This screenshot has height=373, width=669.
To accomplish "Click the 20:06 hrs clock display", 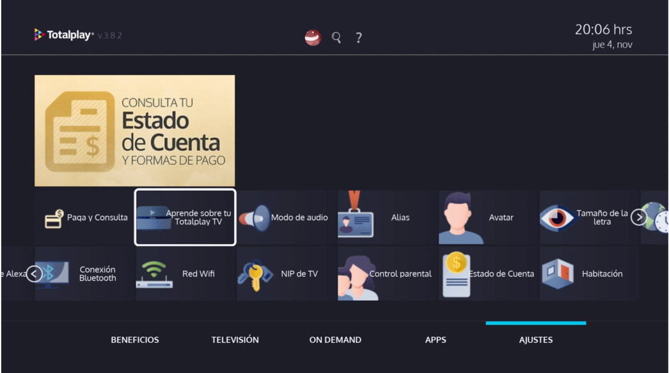I will 603,29.
